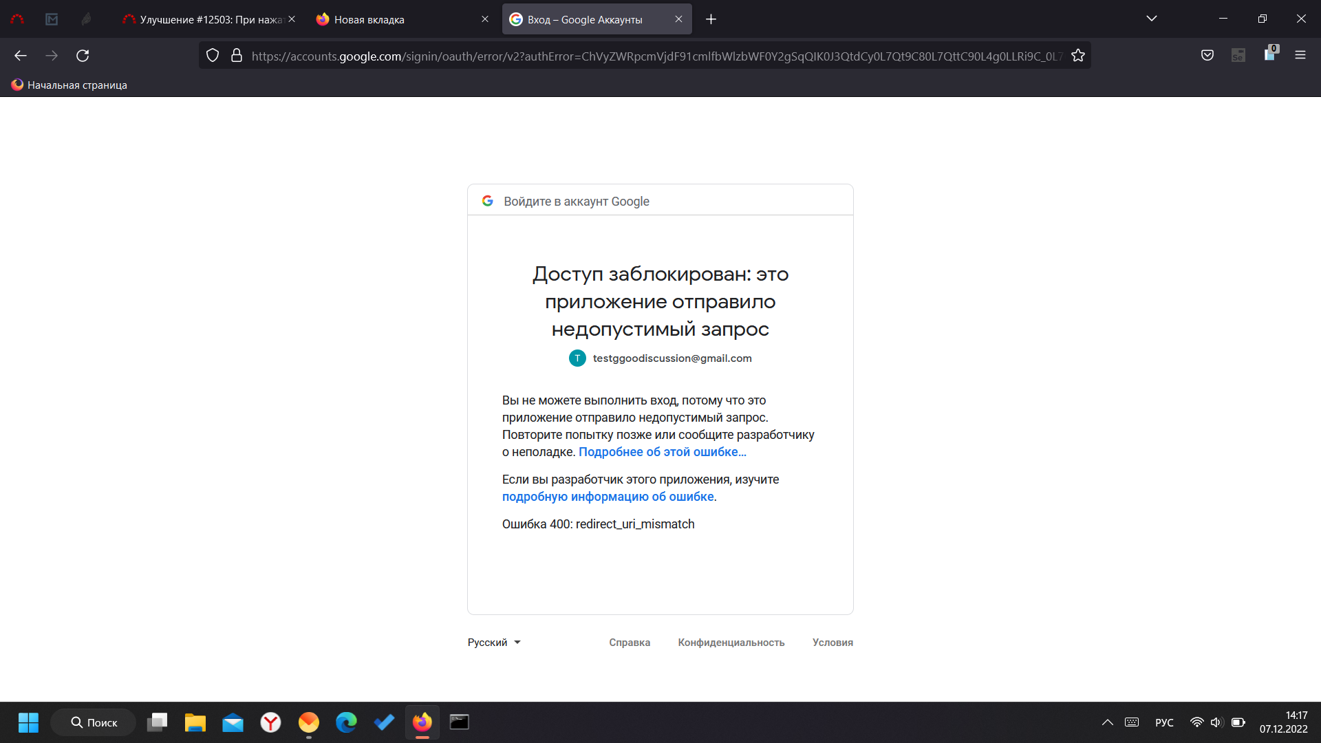The image size is (1321, 743).
Task: Open the orange circle app on taskbar
Action: pos(309,722)
